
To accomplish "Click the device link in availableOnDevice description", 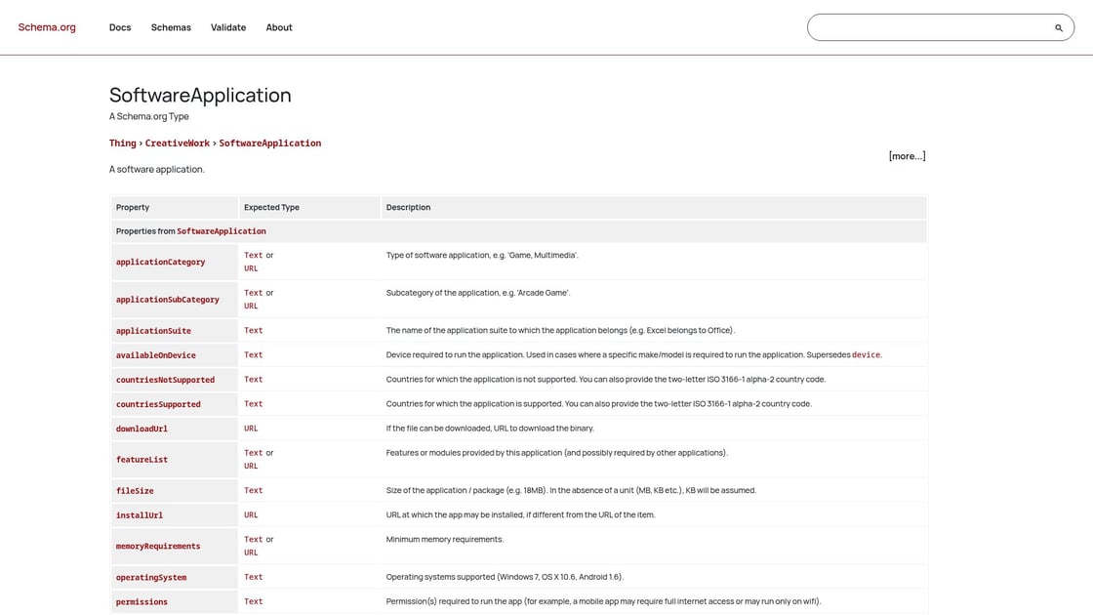I will (866, 354).
